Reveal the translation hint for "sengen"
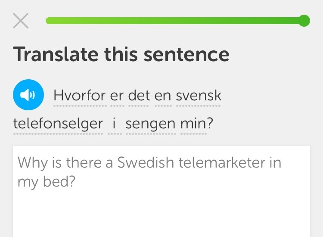This screenshot has width=323, height=237. point(151,124)
